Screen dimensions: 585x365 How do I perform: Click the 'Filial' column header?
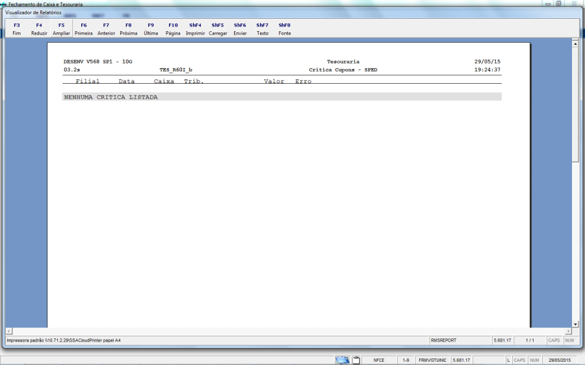(x=87, y=81)
